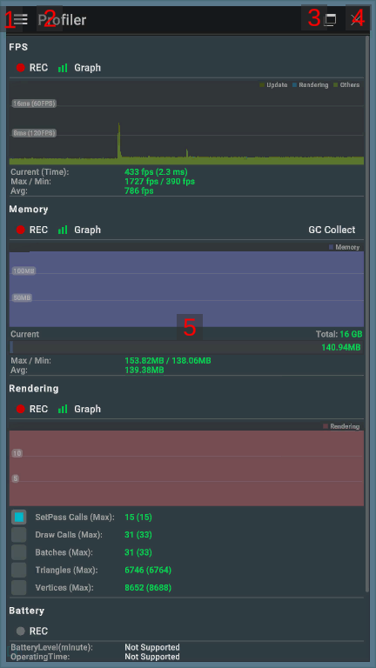Click the Rendering green Graph bars icon
Viewport: 376px width, 668px height.
63,409
